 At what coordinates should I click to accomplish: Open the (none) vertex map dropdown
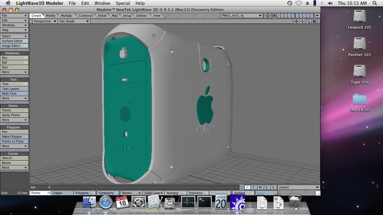pyautogui.click(x=299, y=187)
